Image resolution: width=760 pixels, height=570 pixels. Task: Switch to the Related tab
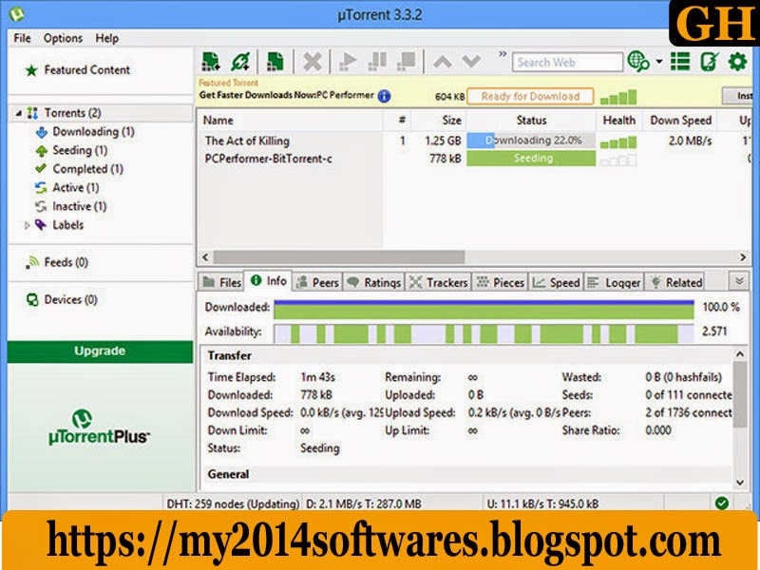pos(676,282)
